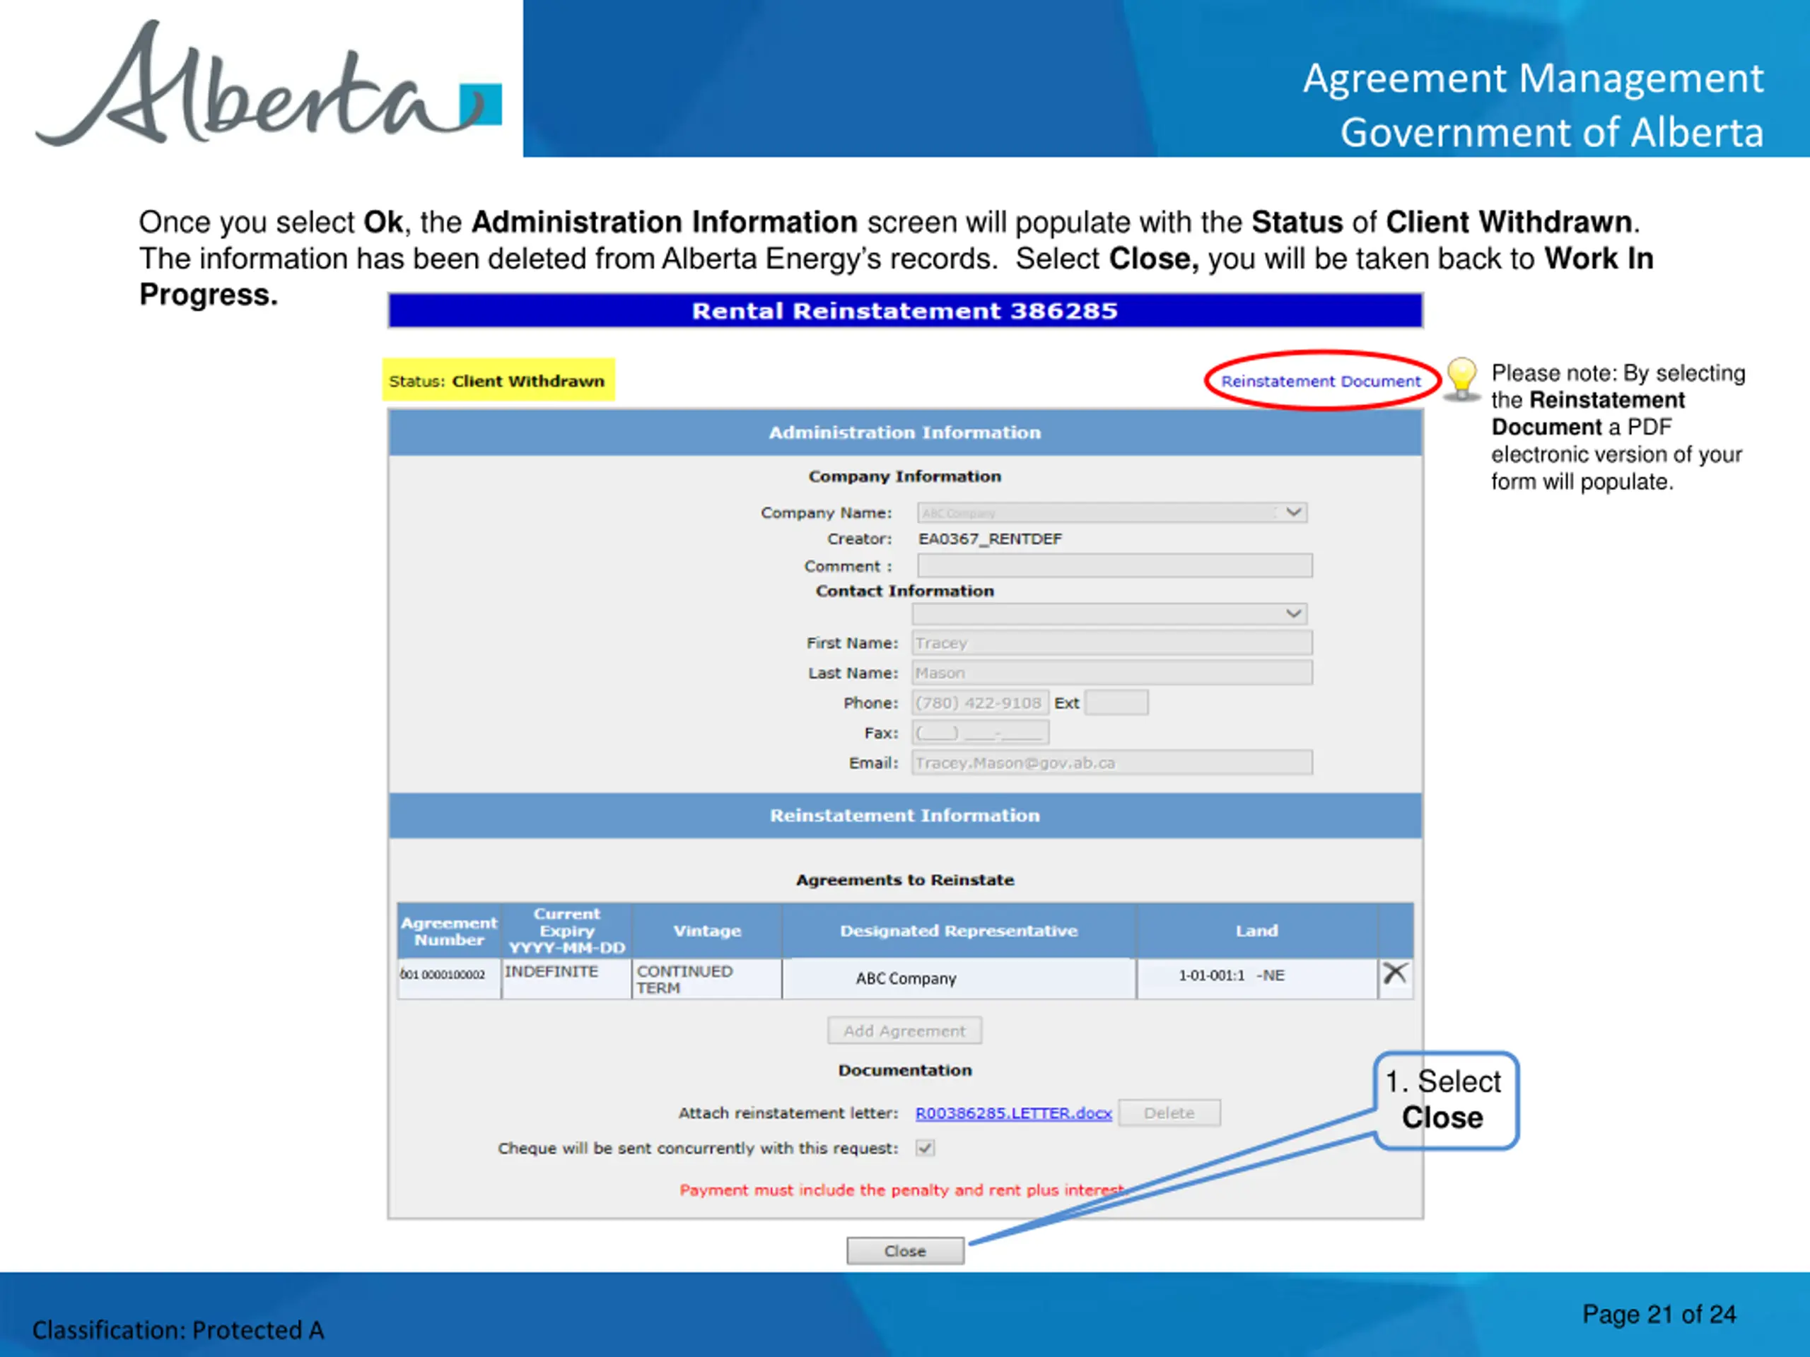Click the Phone number field

point(980,703)
